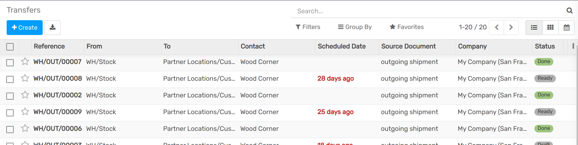The image size is (578, 145).
Task: Open the Favorites dropdown
Action: [x=406, y=27]
